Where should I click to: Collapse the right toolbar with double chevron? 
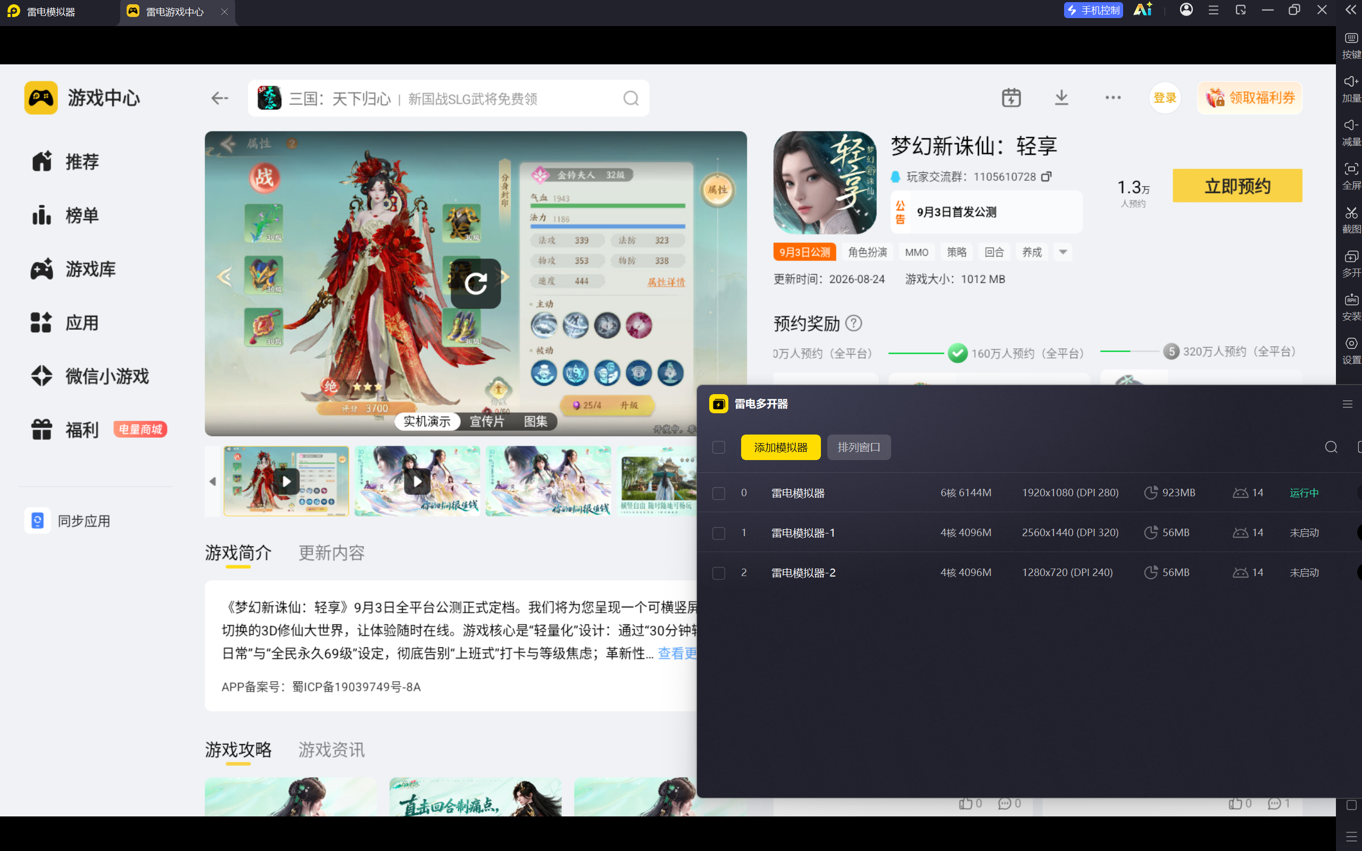click(x=1351, y=10)
